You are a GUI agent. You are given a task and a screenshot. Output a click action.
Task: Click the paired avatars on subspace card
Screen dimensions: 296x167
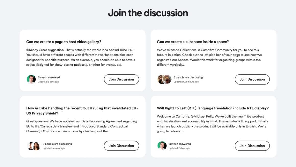164,79
